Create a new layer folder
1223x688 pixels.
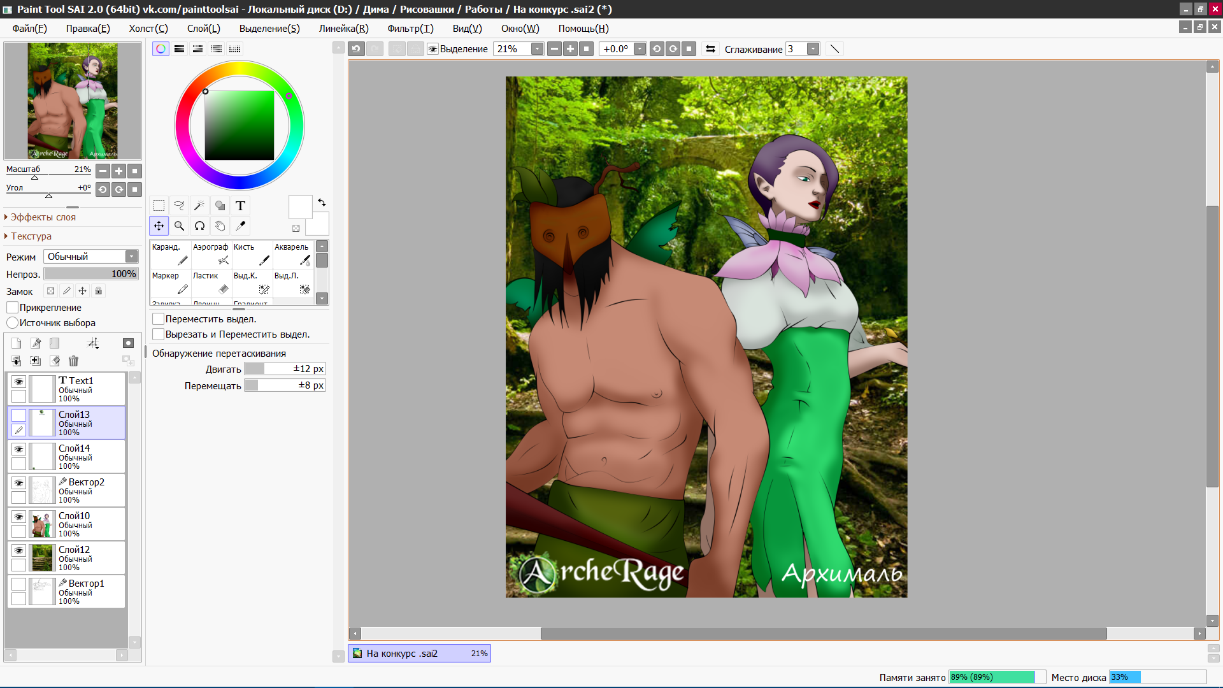tap(55, 343)
